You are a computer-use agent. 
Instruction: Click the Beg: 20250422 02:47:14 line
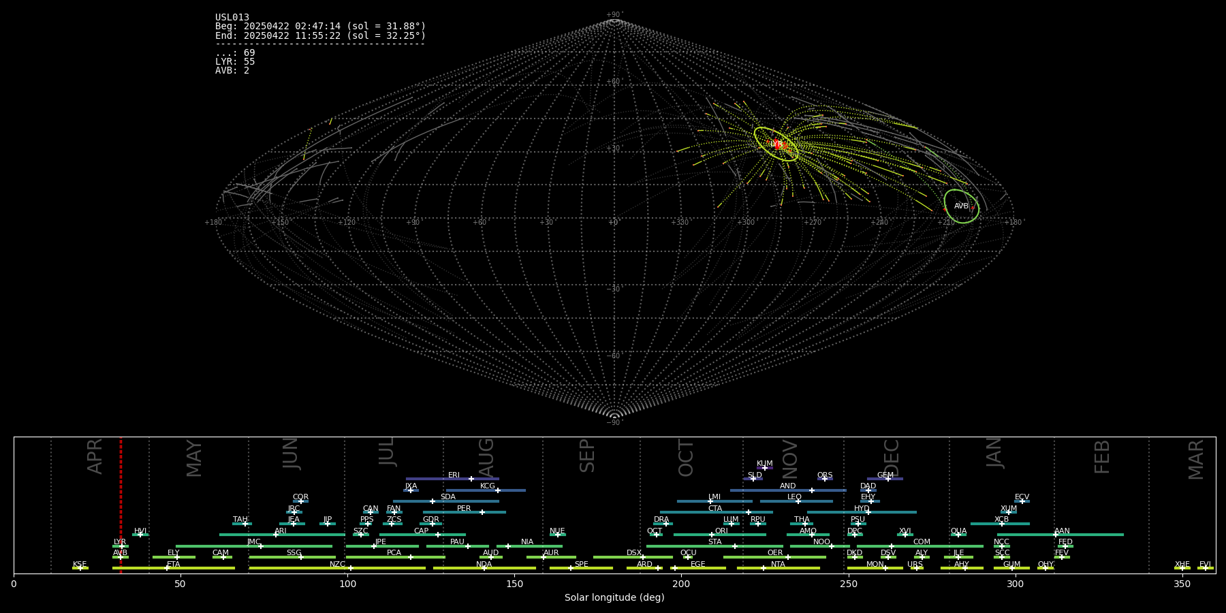point(320,27)
